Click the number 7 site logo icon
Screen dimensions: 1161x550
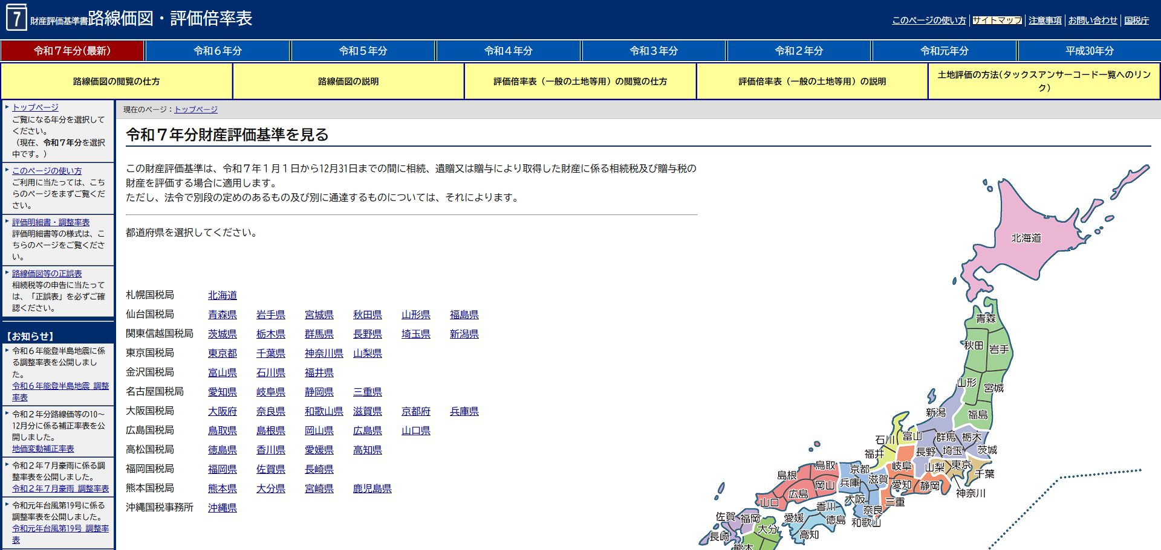click(16, 18)
